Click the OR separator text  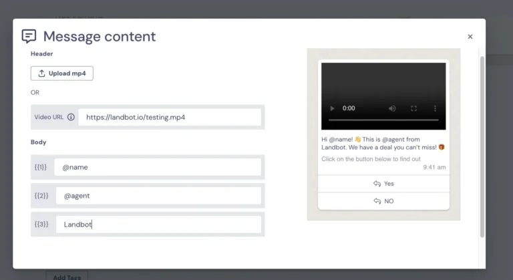(35, 93)
